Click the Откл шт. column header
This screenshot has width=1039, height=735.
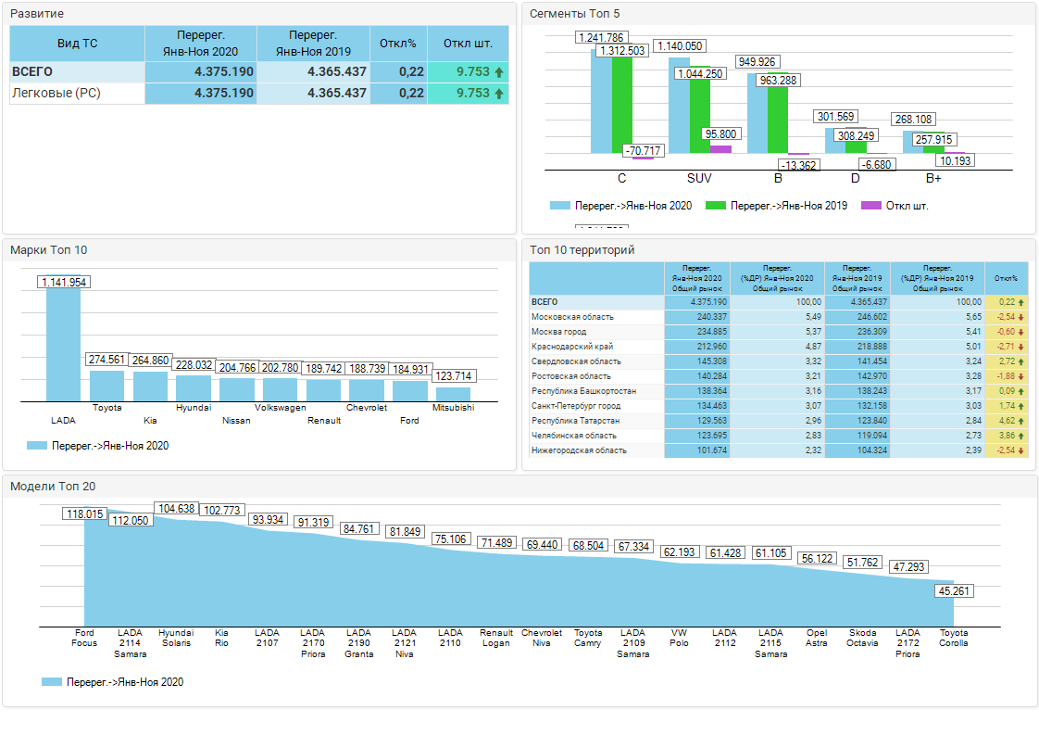468,43
